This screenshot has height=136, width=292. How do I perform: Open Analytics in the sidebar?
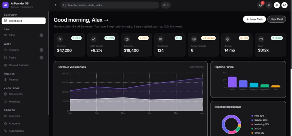coord(24,116)
